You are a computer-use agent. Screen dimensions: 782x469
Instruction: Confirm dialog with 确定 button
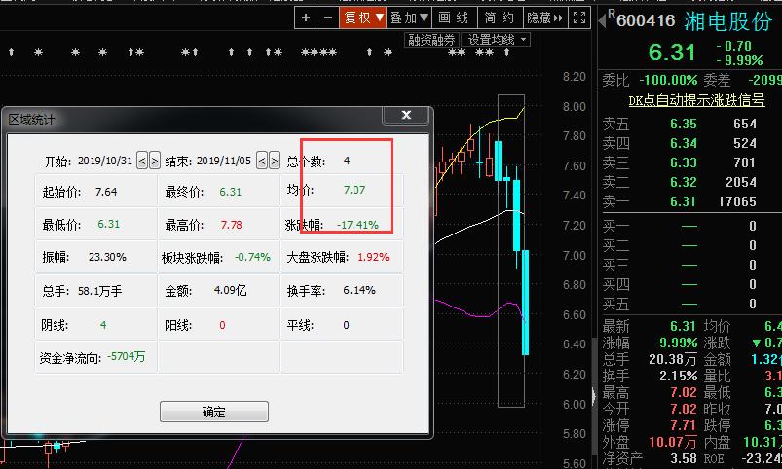click(x=213, y=412)
